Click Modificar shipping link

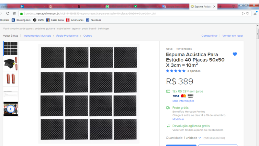click(x=178, y=119)
